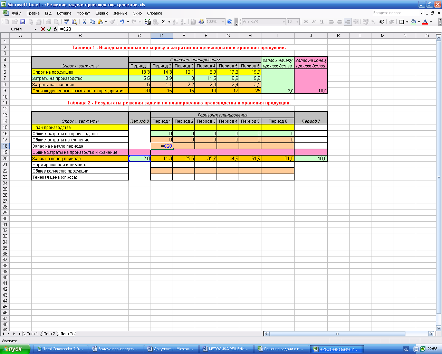Apply red Font Color A swatch

[x=425, y=22]
